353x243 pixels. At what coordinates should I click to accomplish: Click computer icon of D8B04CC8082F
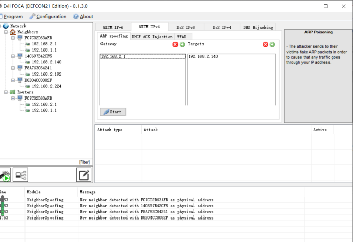click(x=20, y=80)
